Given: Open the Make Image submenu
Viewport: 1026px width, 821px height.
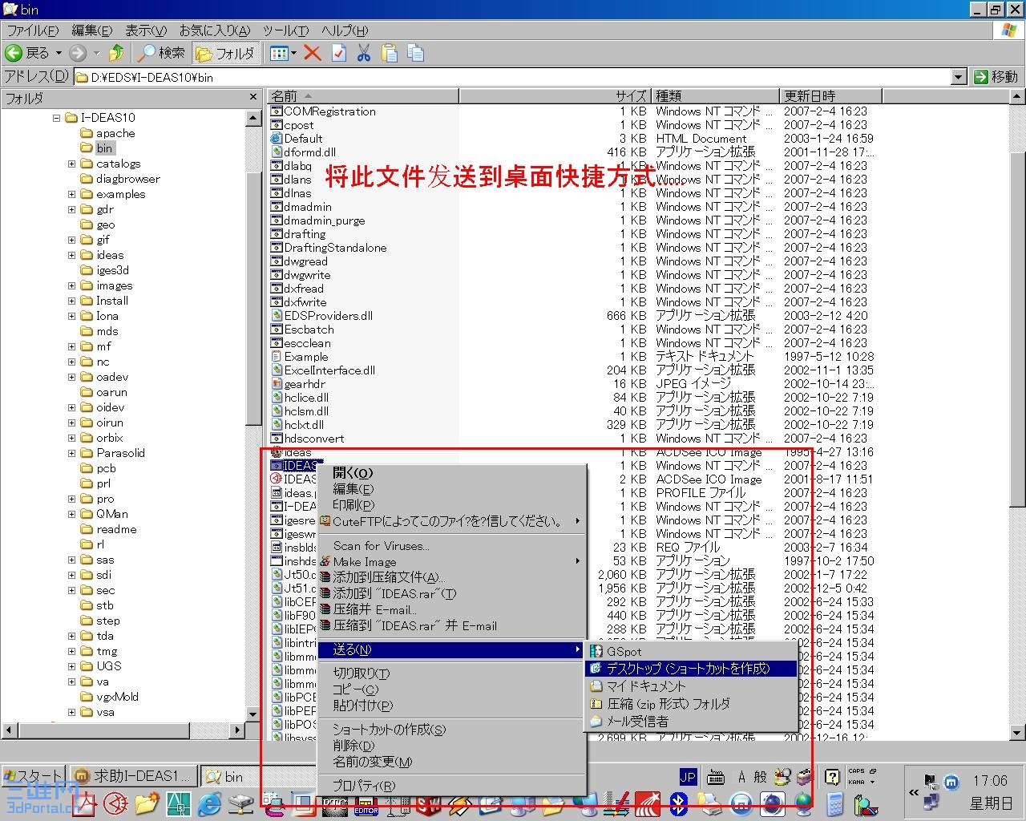Looking at the screenshot, I should coord(451,562).
